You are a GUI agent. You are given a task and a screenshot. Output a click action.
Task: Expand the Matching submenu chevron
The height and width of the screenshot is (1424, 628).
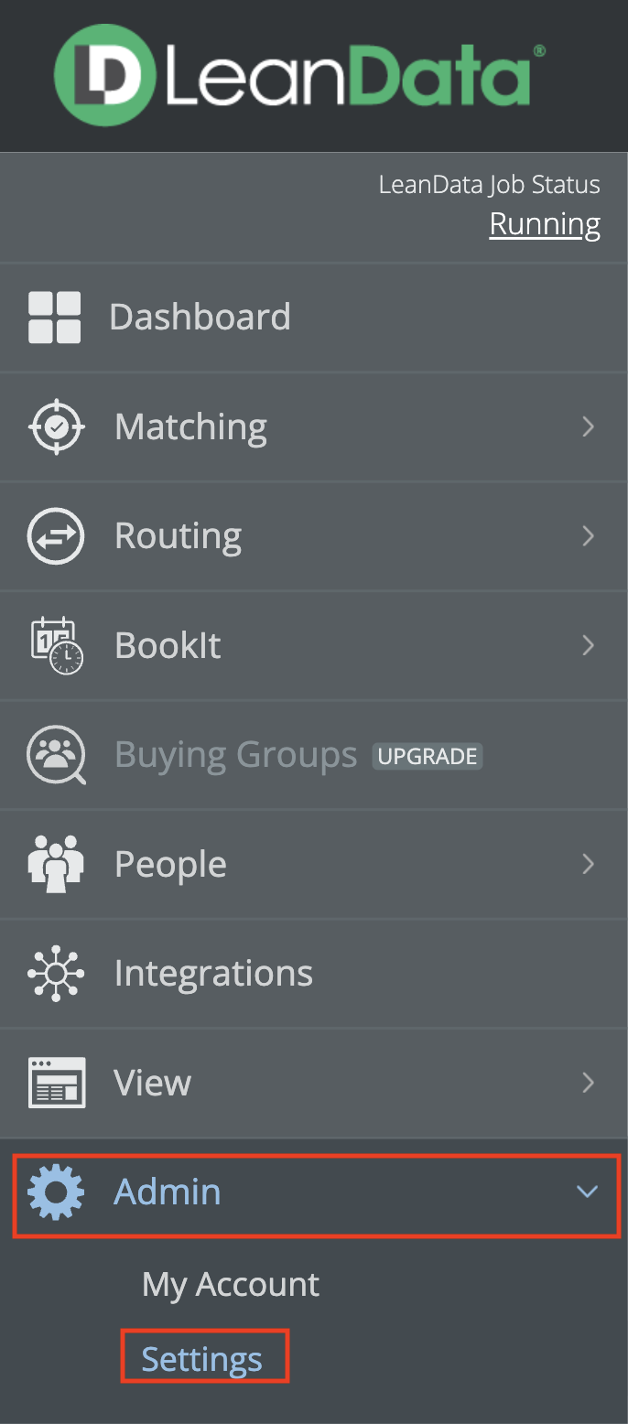coord(589,426)
